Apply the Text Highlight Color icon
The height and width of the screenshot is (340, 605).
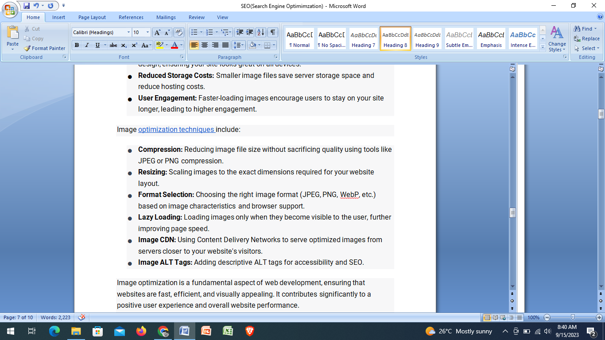[160, 45]
